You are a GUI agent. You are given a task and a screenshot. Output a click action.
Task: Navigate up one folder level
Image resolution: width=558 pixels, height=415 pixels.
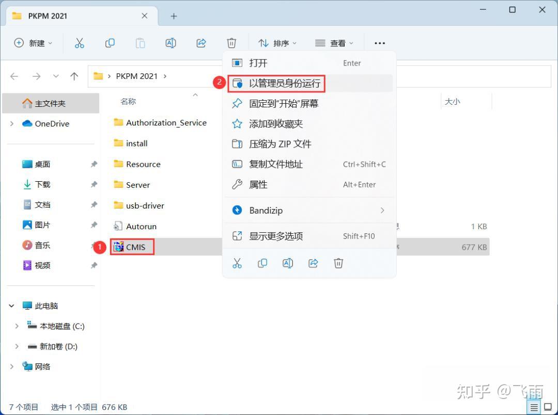pyautogui.click(x=74, y=76)
